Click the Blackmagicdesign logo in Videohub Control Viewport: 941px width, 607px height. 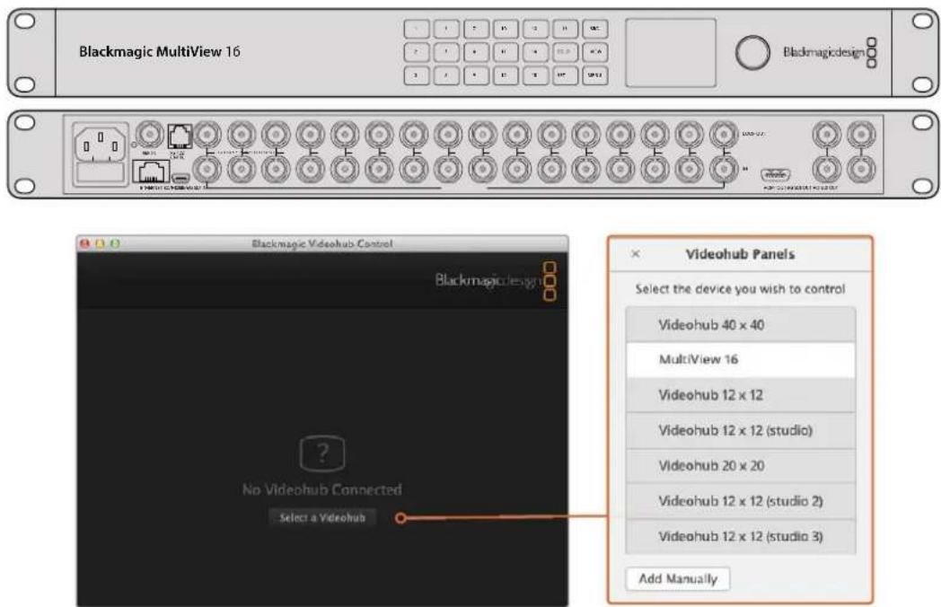pyautogui.click(x=496, y=280)
